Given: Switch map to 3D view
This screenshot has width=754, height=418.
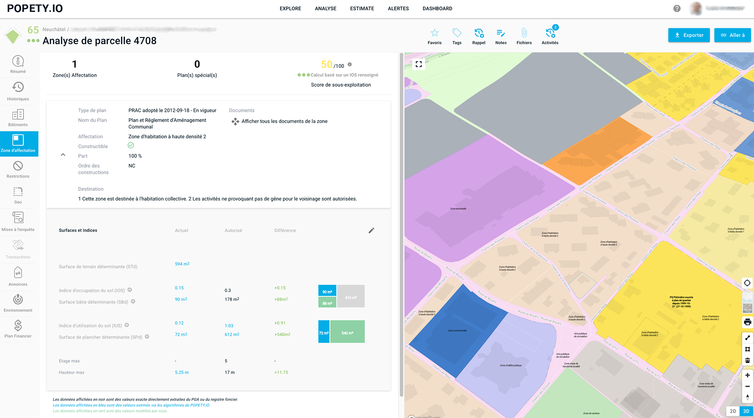Looking at the screenshot, I should [x=746, y=411].
